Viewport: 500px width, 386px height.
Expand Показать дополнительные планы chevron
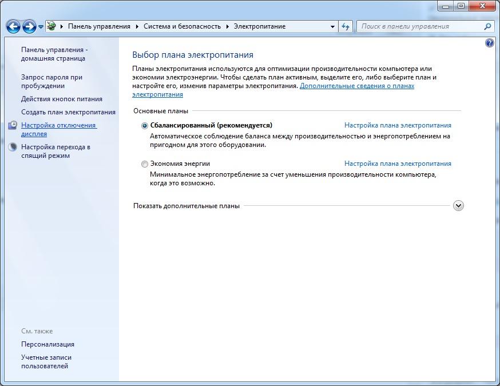pos(458,206)
